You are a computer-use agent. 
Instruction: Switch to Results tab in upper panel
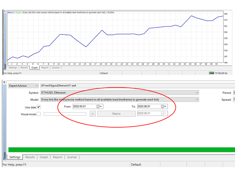[24, 67]
